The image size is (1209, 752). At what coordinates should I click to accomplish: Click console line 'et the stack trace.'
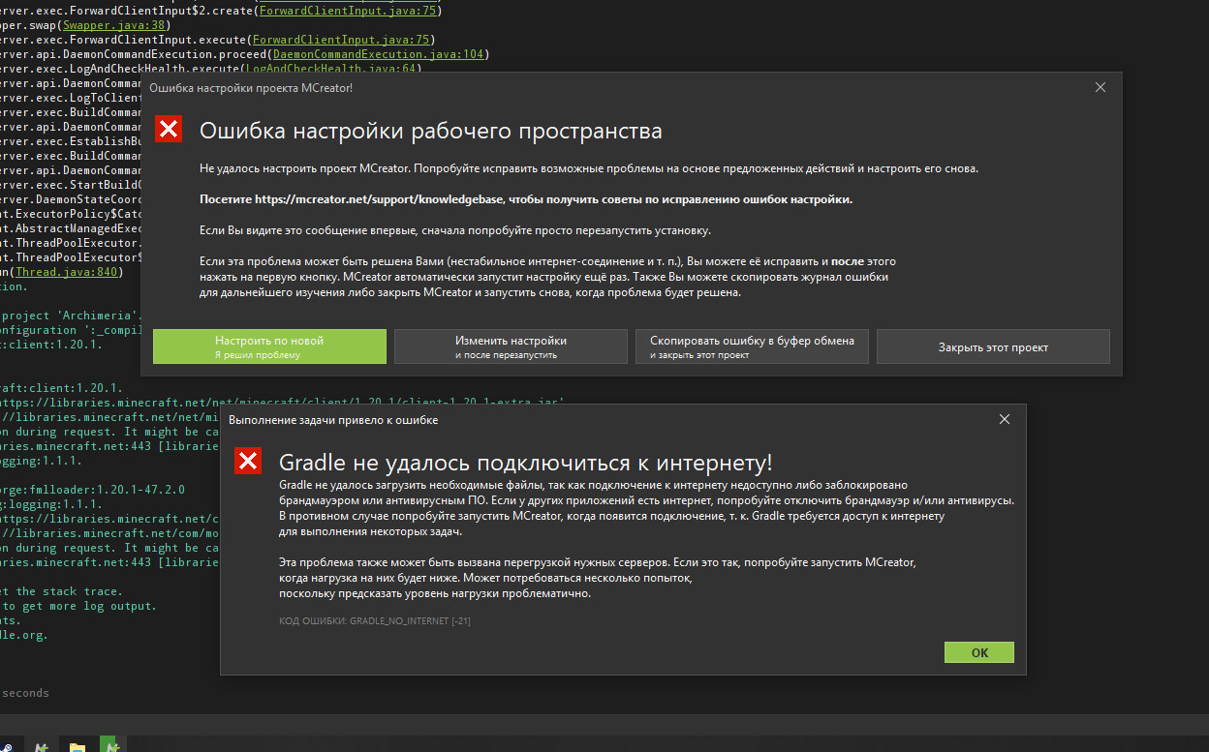coord(61,591)
